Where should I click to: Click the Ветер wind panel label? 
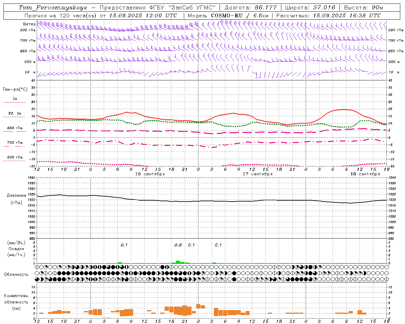(29, 24)
